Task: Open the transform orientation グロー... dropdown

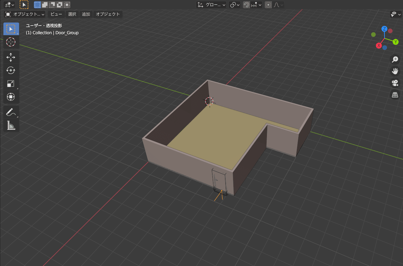Action: coord(212,5)
